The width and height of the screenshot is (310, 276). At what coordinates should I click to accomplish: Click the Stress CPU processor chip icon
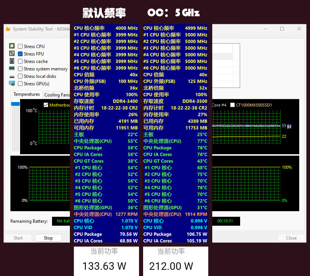(x=12, y=46)
